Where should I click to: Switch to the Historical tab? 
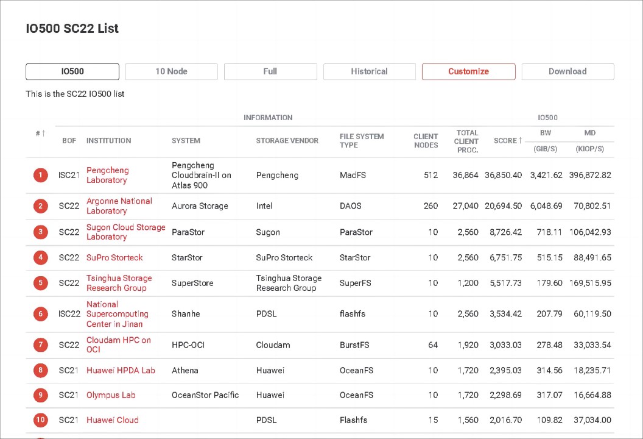[370, 71]
